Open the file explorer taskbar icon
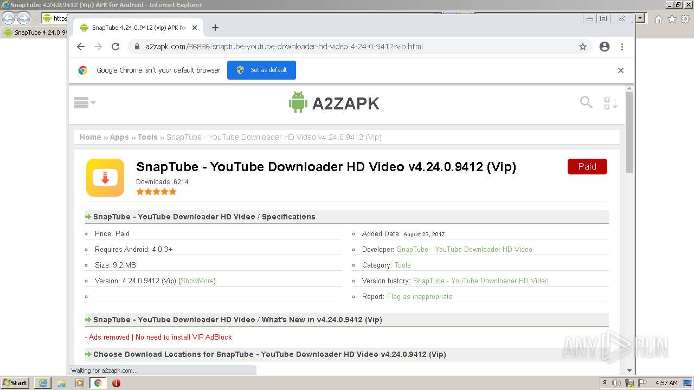694x390 pixels. pyautogui.click(x=61, y=383)
